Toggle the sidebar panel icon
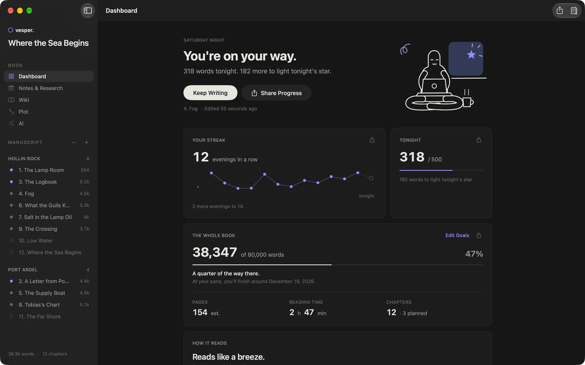This screenshot has height=365, width=585. 88,11
